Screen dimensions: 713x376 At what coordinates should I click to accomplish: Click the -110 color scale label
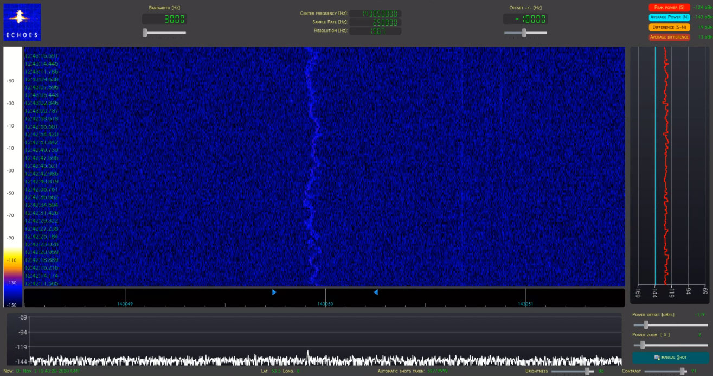pos(10,260)
